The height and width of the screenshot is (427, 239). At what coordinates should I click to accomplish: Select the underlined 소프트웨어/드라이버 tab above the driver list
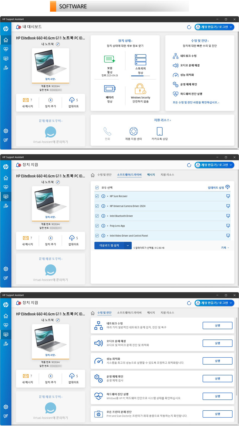click(129, 175)
